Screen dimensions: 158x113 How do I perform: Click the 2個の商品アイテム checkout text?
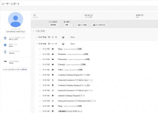coord(70,111)
